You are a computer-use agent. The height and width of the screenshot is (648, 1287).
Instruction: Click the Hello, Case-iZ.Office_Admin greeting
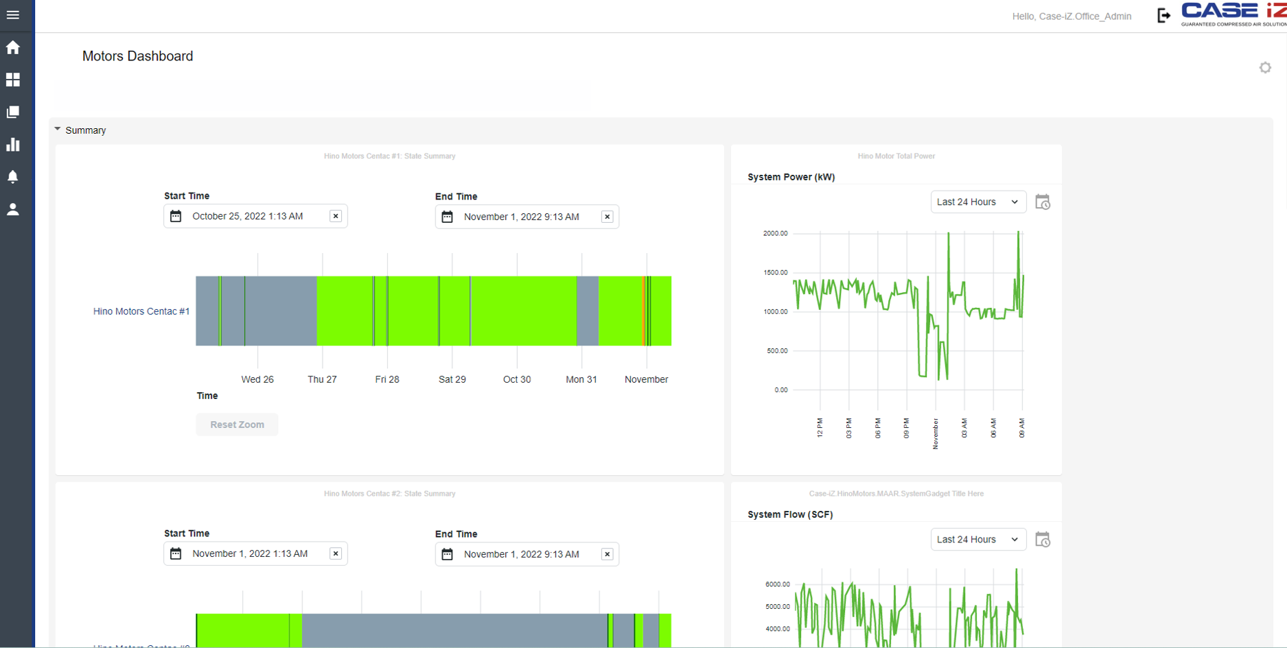(1071, 16)
